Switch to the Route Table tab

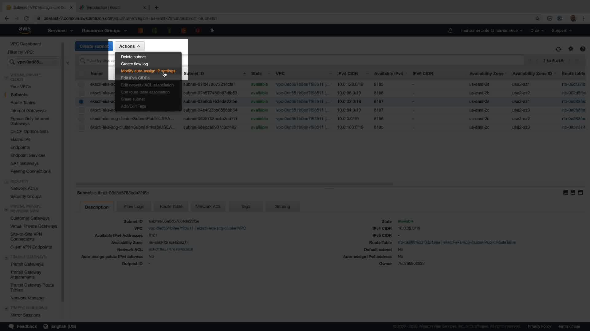pyautogui.click(x=171, y=207)
